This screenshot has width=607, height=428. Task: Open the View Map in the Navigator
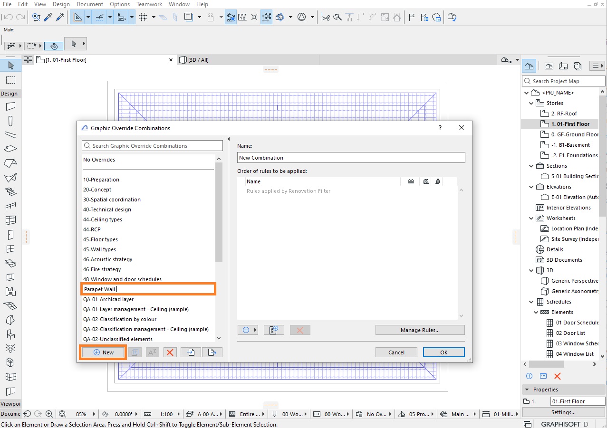click(x=549, y=66)
